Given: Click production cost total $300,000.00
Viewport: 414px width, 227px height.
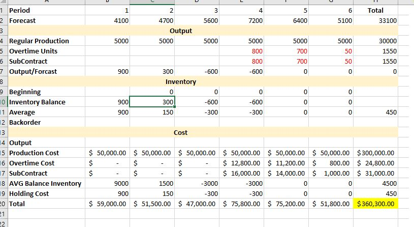Looking at the screenshot, I should pyautogui.click(x=375, y=153).
